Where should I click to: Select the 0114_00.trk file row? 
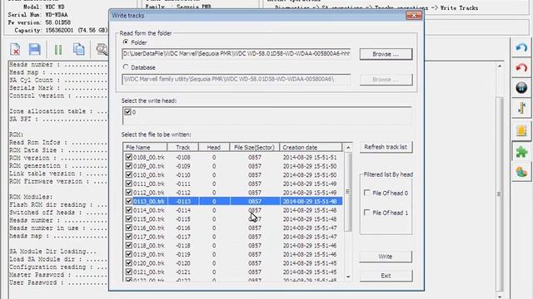tap(233, 210)
